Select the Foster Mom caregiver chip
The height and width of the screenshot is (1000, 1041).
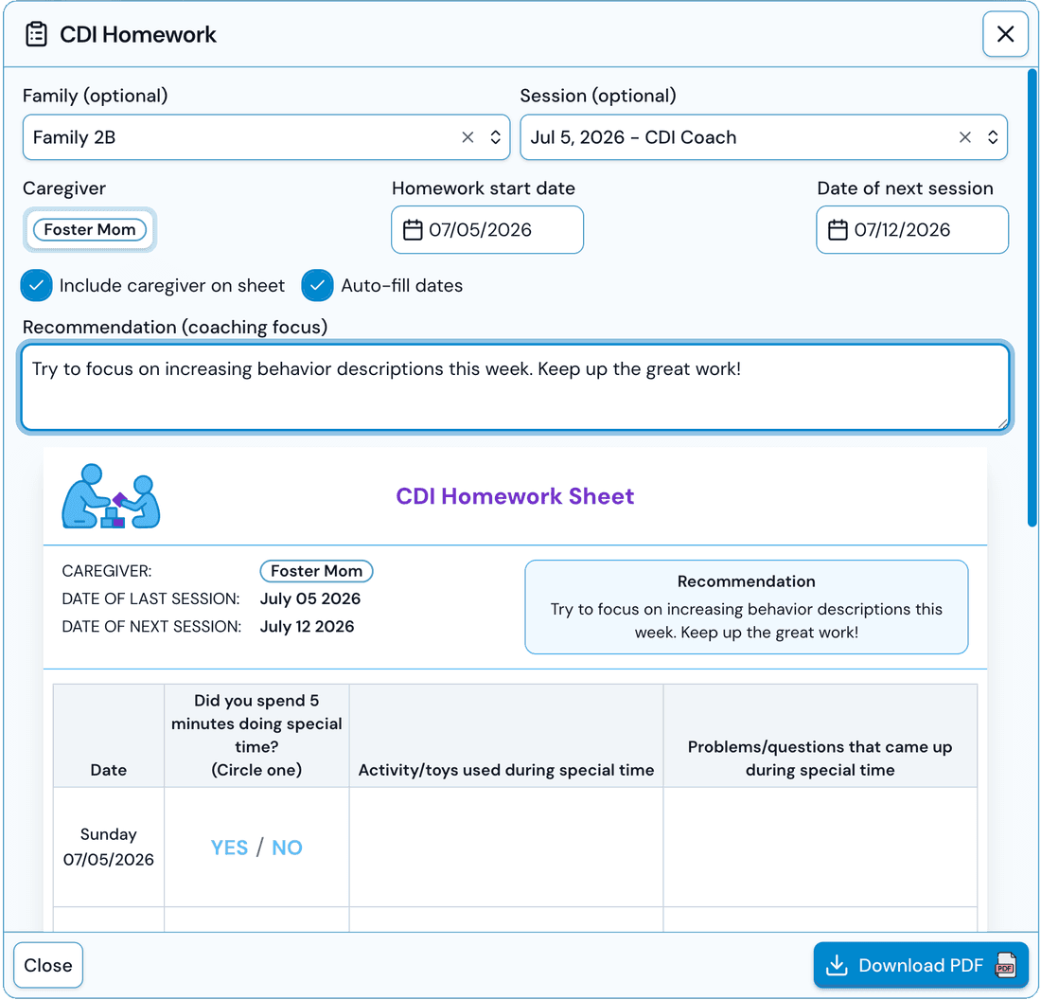click(x=90, y=229)
